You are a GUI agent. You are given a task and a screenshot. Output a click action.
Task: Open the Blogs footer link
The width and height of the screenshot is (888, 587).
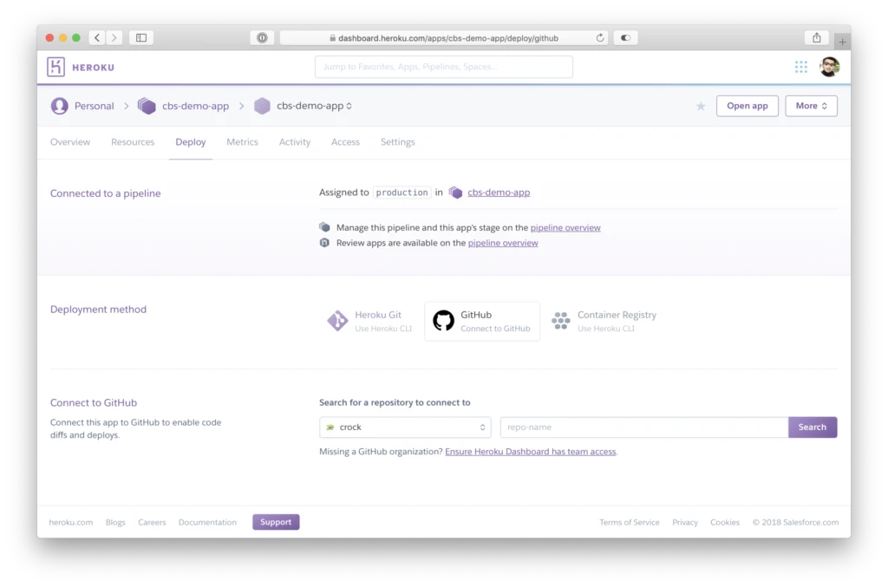[115, 523]
